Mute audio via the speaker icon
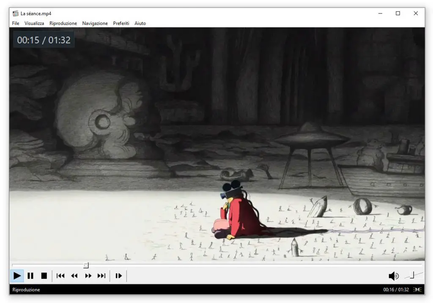Viewport: 433px width, 303px height. tap(394, 276)
